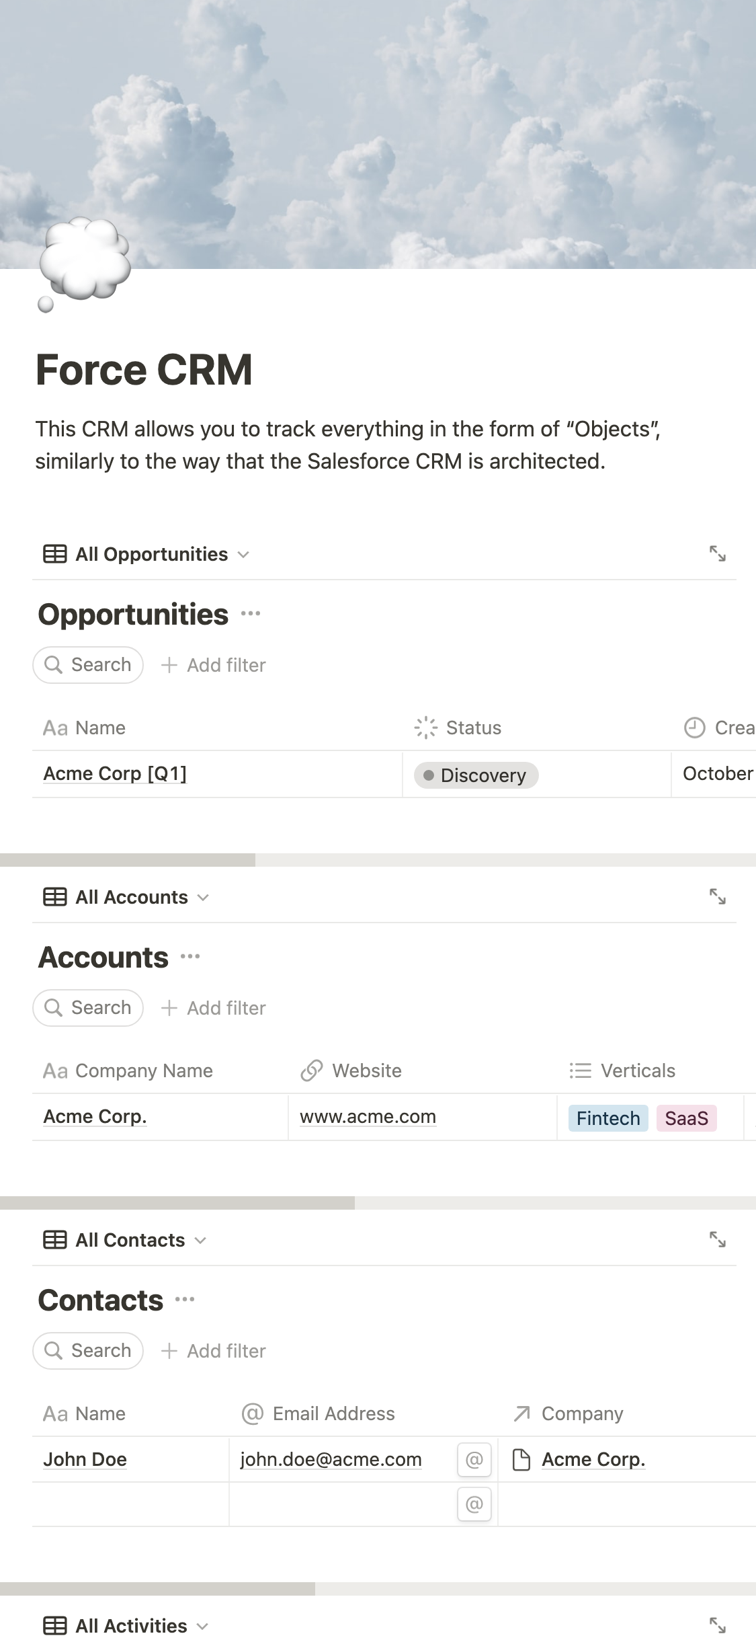Open the Contacts title options ellipsis
The height and width of the screenshot is (1638, 756).
coord(185,1300)
